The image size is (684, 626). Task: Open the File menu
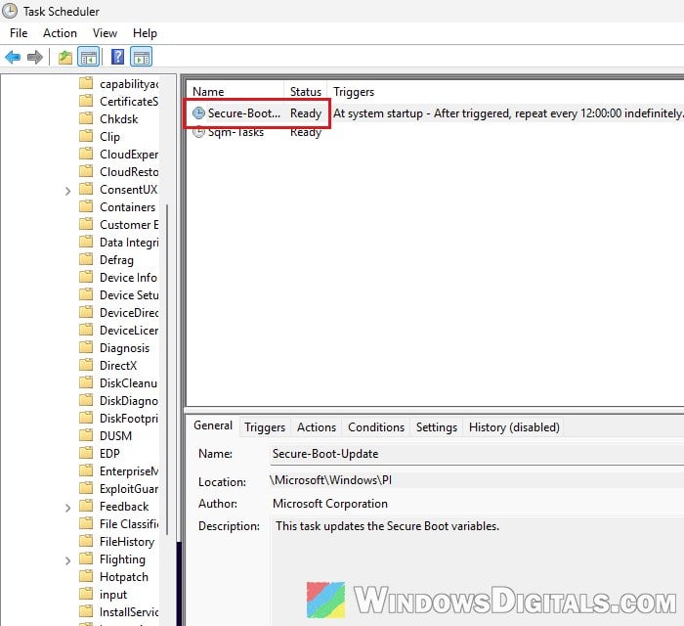click(19, 33)
